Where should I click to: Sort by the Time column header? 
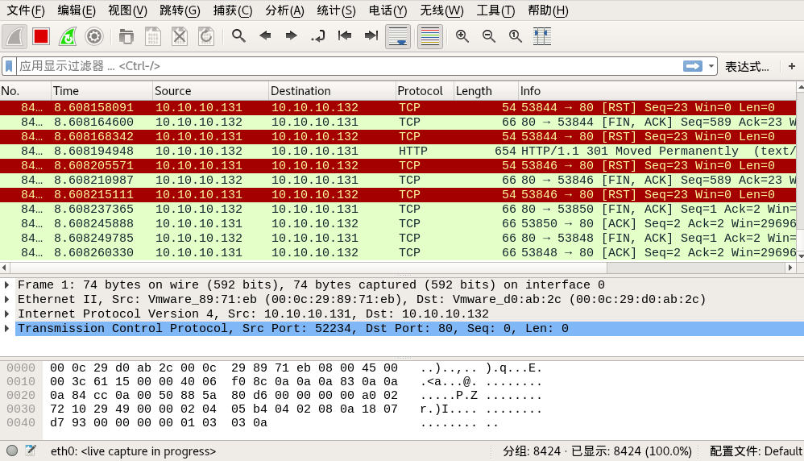[102, 91]
